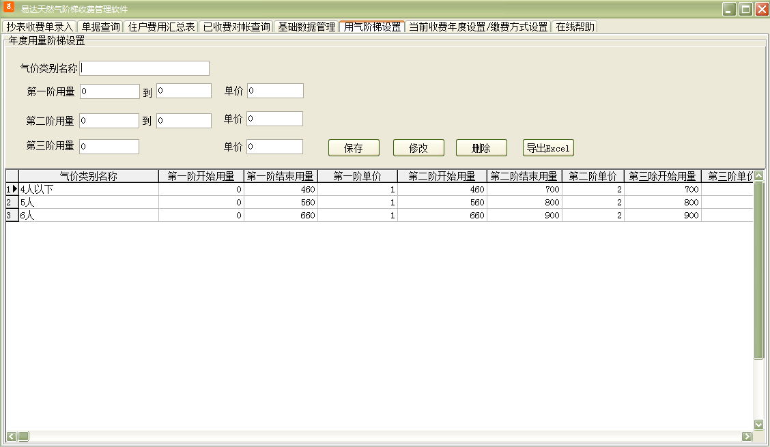Screen dimensions: 770x447
Task: Click the 第一阶用量 start value field
Action: [109, 91]
